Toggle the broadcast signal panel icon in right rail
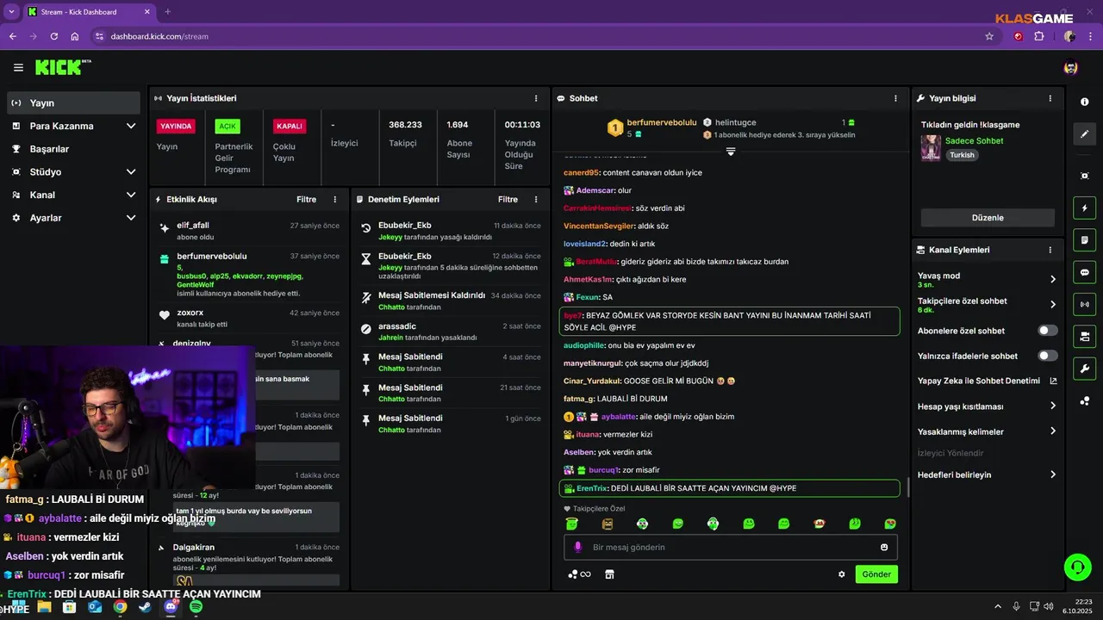This screenshot has height=620, width=1103. point(1084,304)
